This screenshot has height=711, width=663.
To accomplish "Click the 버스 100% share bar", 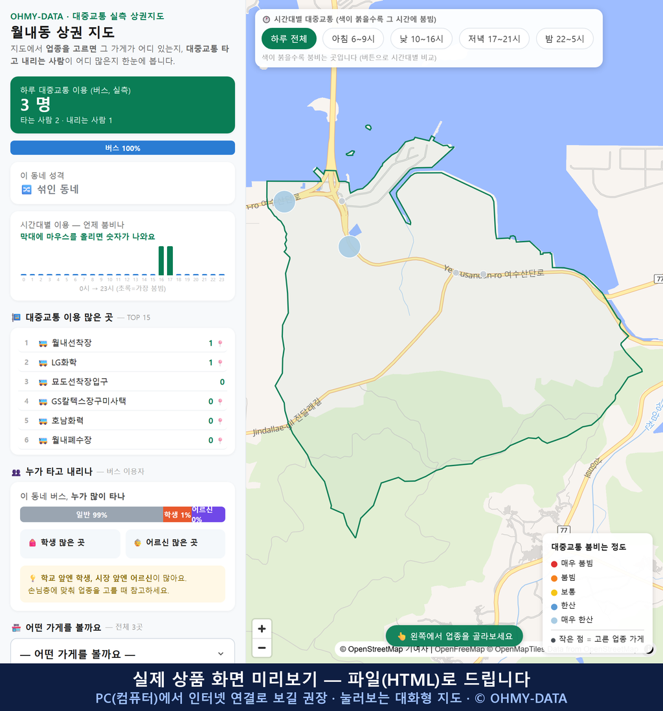I will (x=122, y=148).
